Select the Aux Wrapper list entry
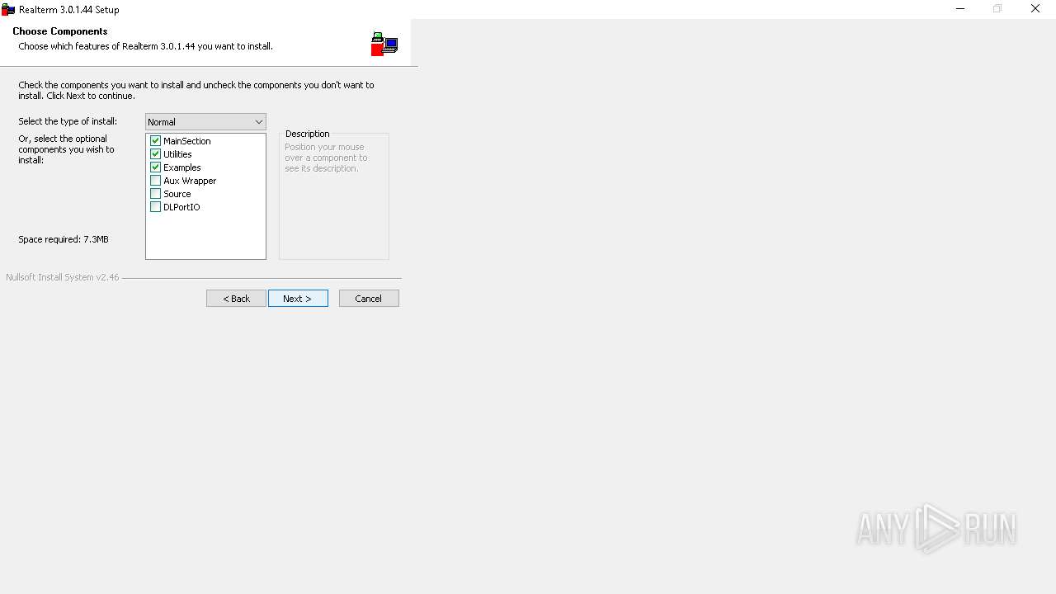The width and height of the screenshot is (1056, 594). (x=190, y=181)
